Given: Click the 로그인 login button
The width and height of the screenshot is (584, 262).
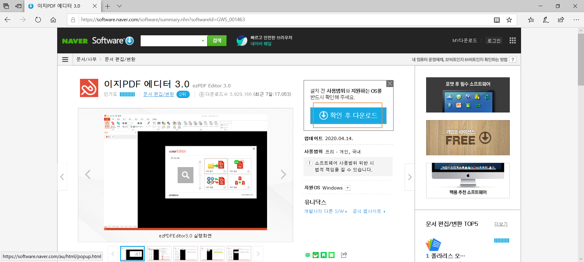Looking at the screenshot, I should pos(494,41).
